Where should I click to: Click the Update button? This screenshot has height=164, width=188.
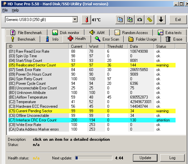(145, 158)
